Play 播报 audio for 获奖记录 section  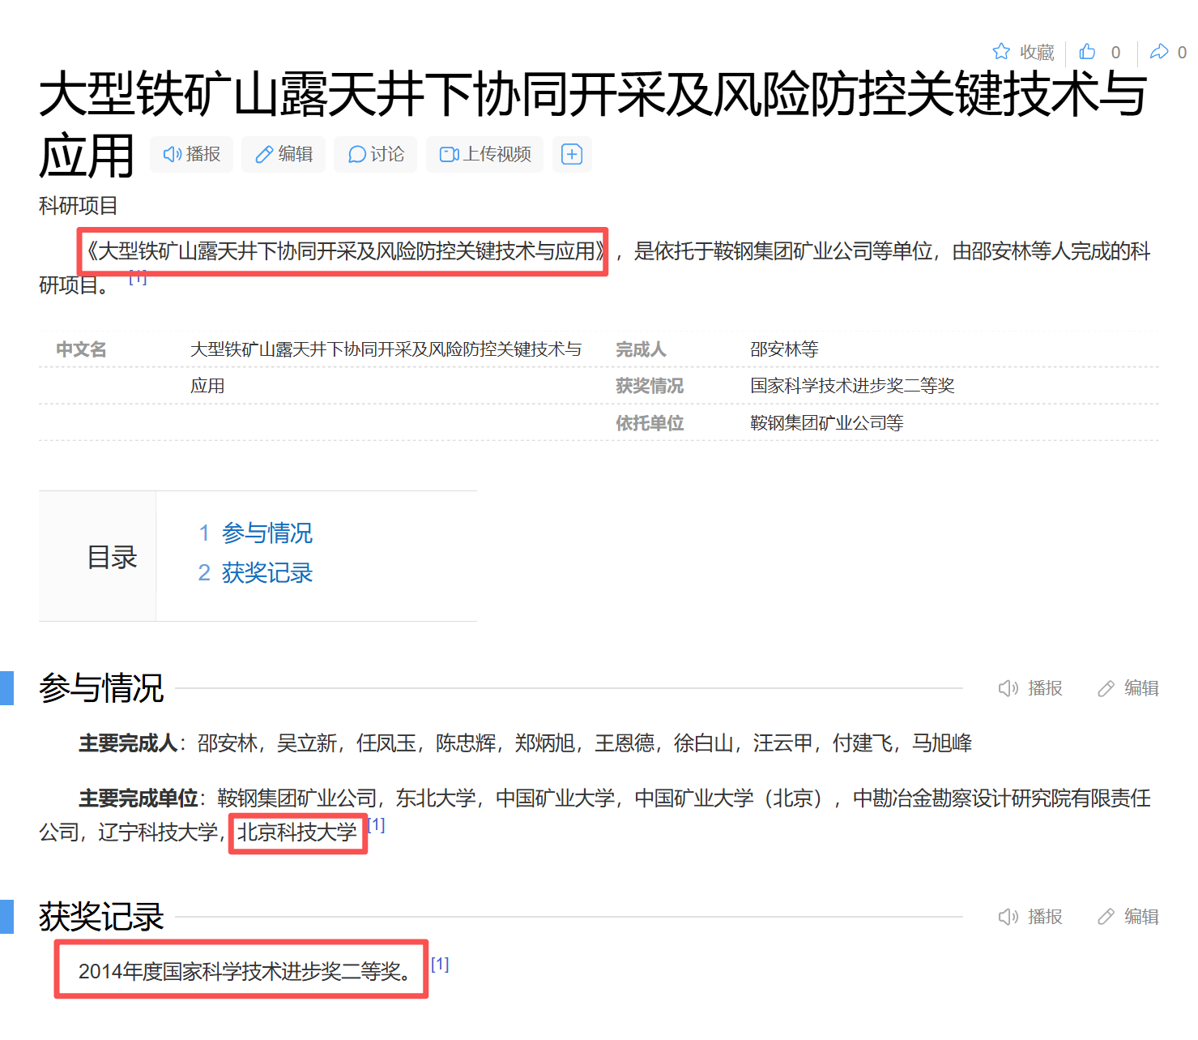pos(1030,917)
